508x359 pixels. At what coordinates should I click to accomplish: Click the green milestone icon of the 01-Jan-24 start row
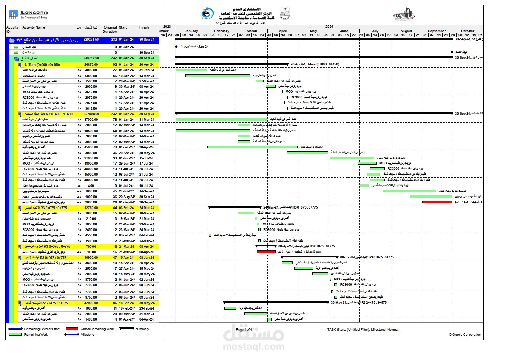pyautogui.click(x=16, y=47)
